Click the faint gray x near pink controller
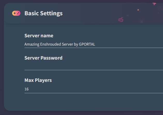Image resolution: width=163 pixels, height=115 pixels. click(128, 15)
